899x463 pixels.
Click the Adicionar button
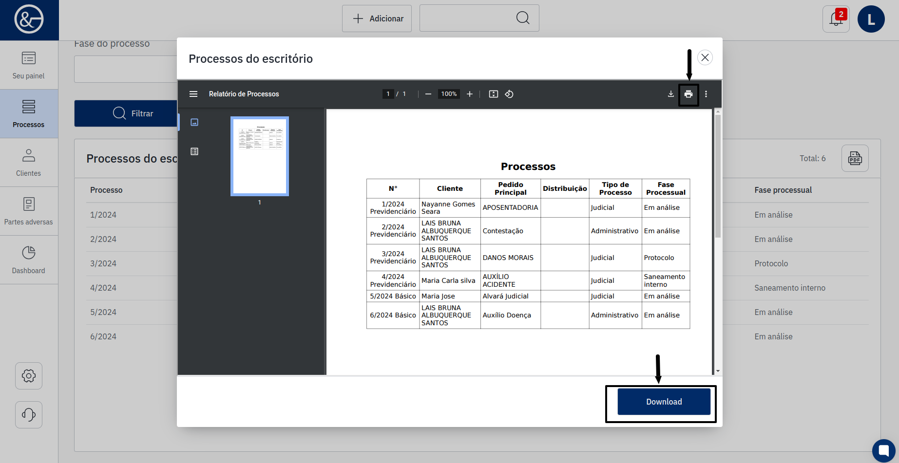377,19
